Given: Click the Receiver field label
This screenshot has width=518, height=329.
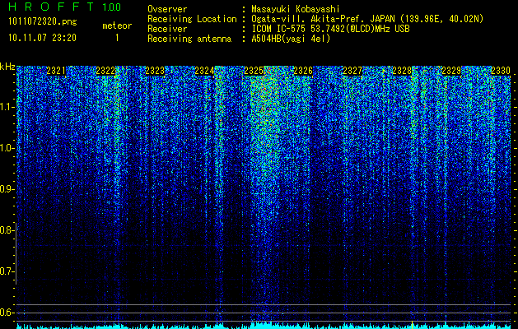Looking at the screenshot, I should tap(167, 29).
